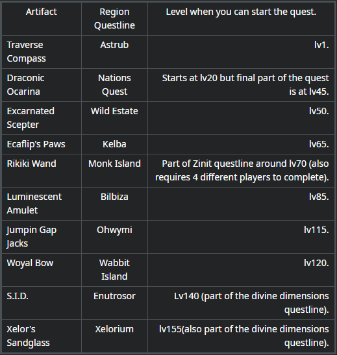Click the Level when you can start header

241,12
